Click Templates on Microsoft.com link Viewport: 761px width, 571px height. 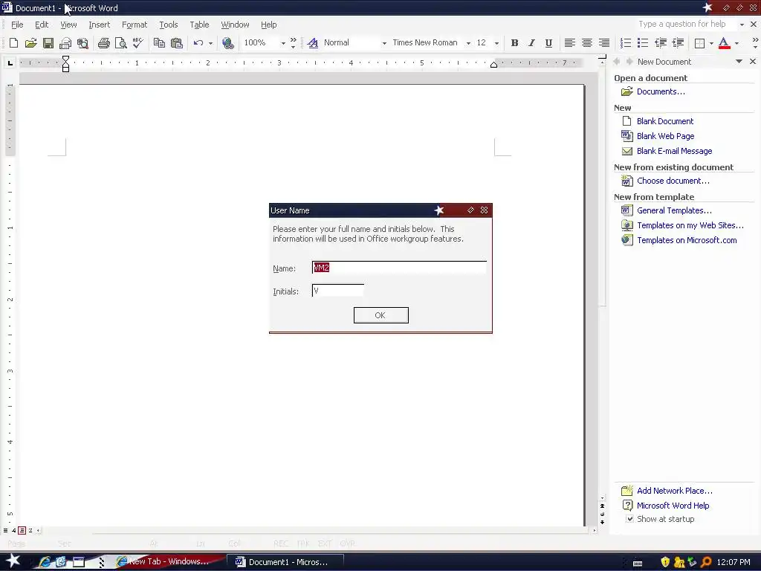click(687, 240)
